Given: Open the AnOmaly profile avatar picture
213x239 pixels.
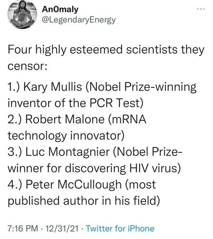Looking at the screenshot, I should 22,14.
